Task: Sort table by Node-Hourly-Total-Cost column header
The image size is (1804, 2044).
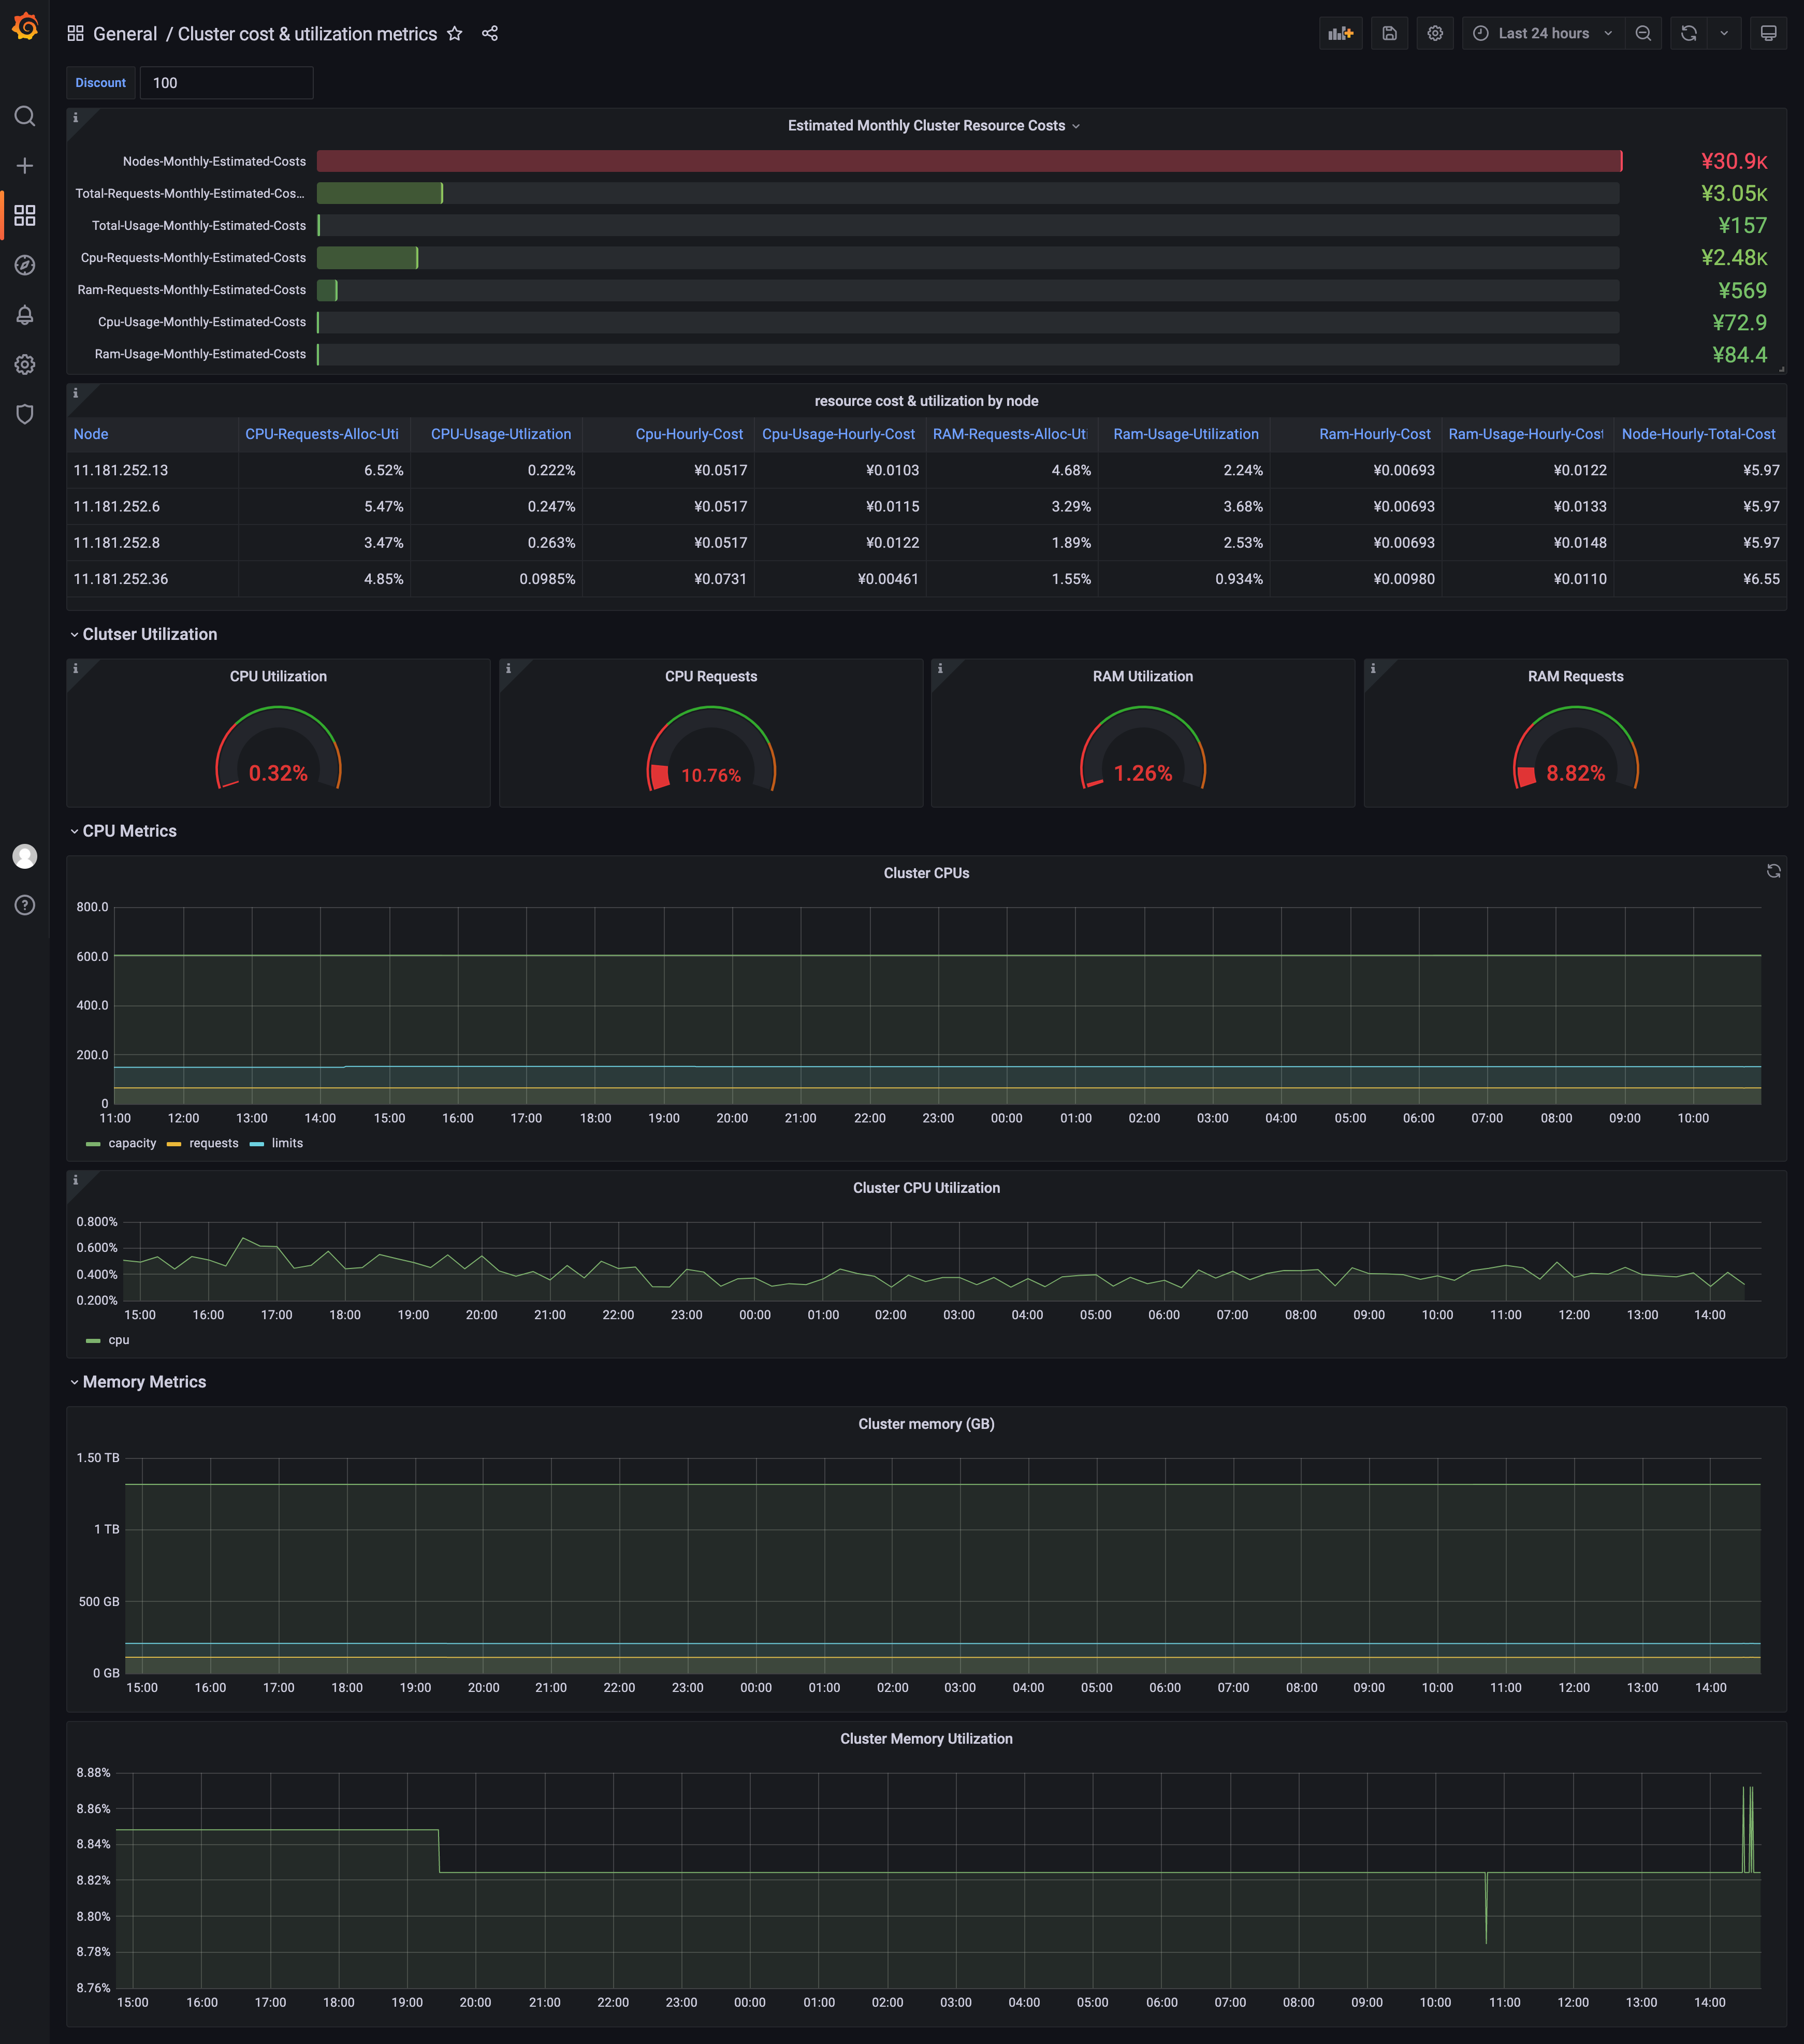Action: coord(1698,434)
